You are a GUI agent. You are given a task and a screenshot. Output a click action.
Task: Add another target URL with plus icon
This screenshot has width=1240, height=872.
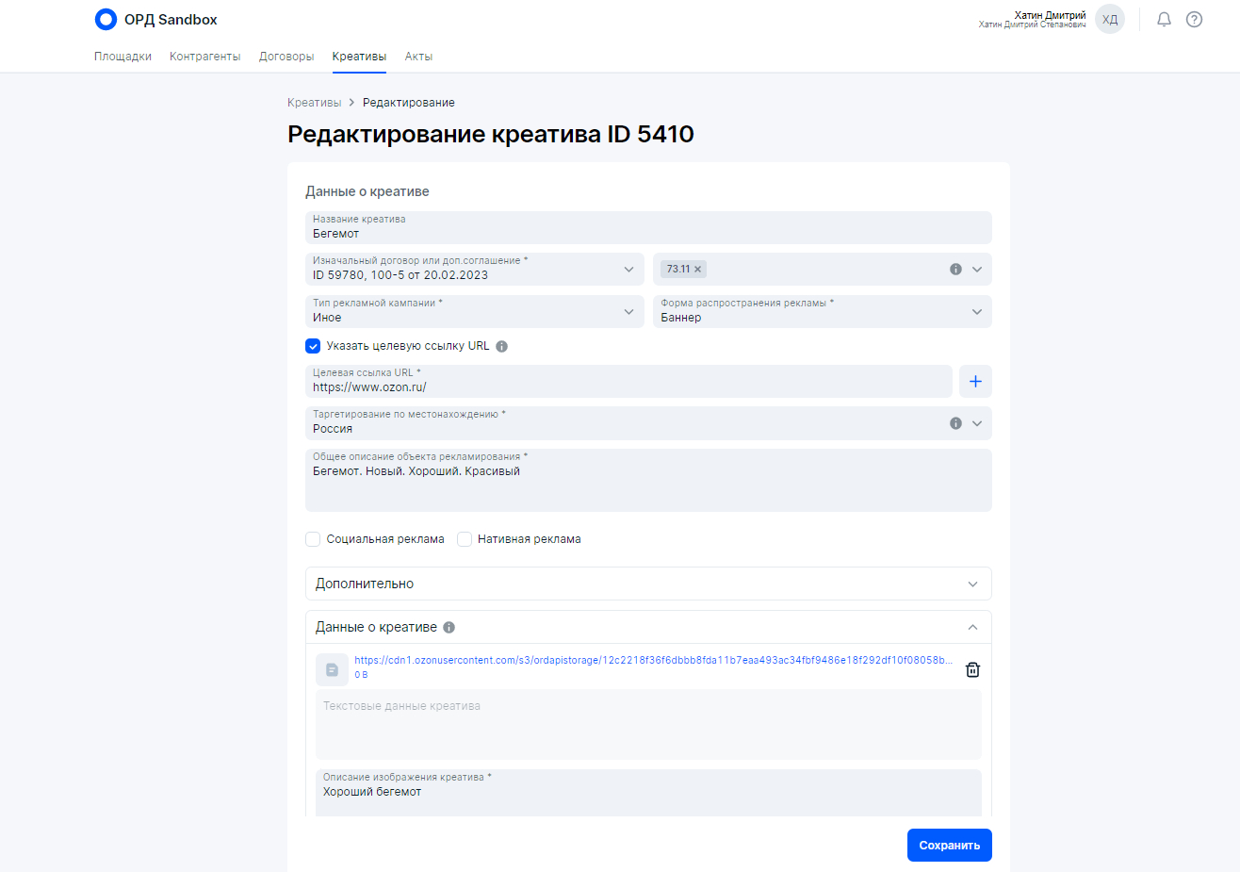click(975, 382)
